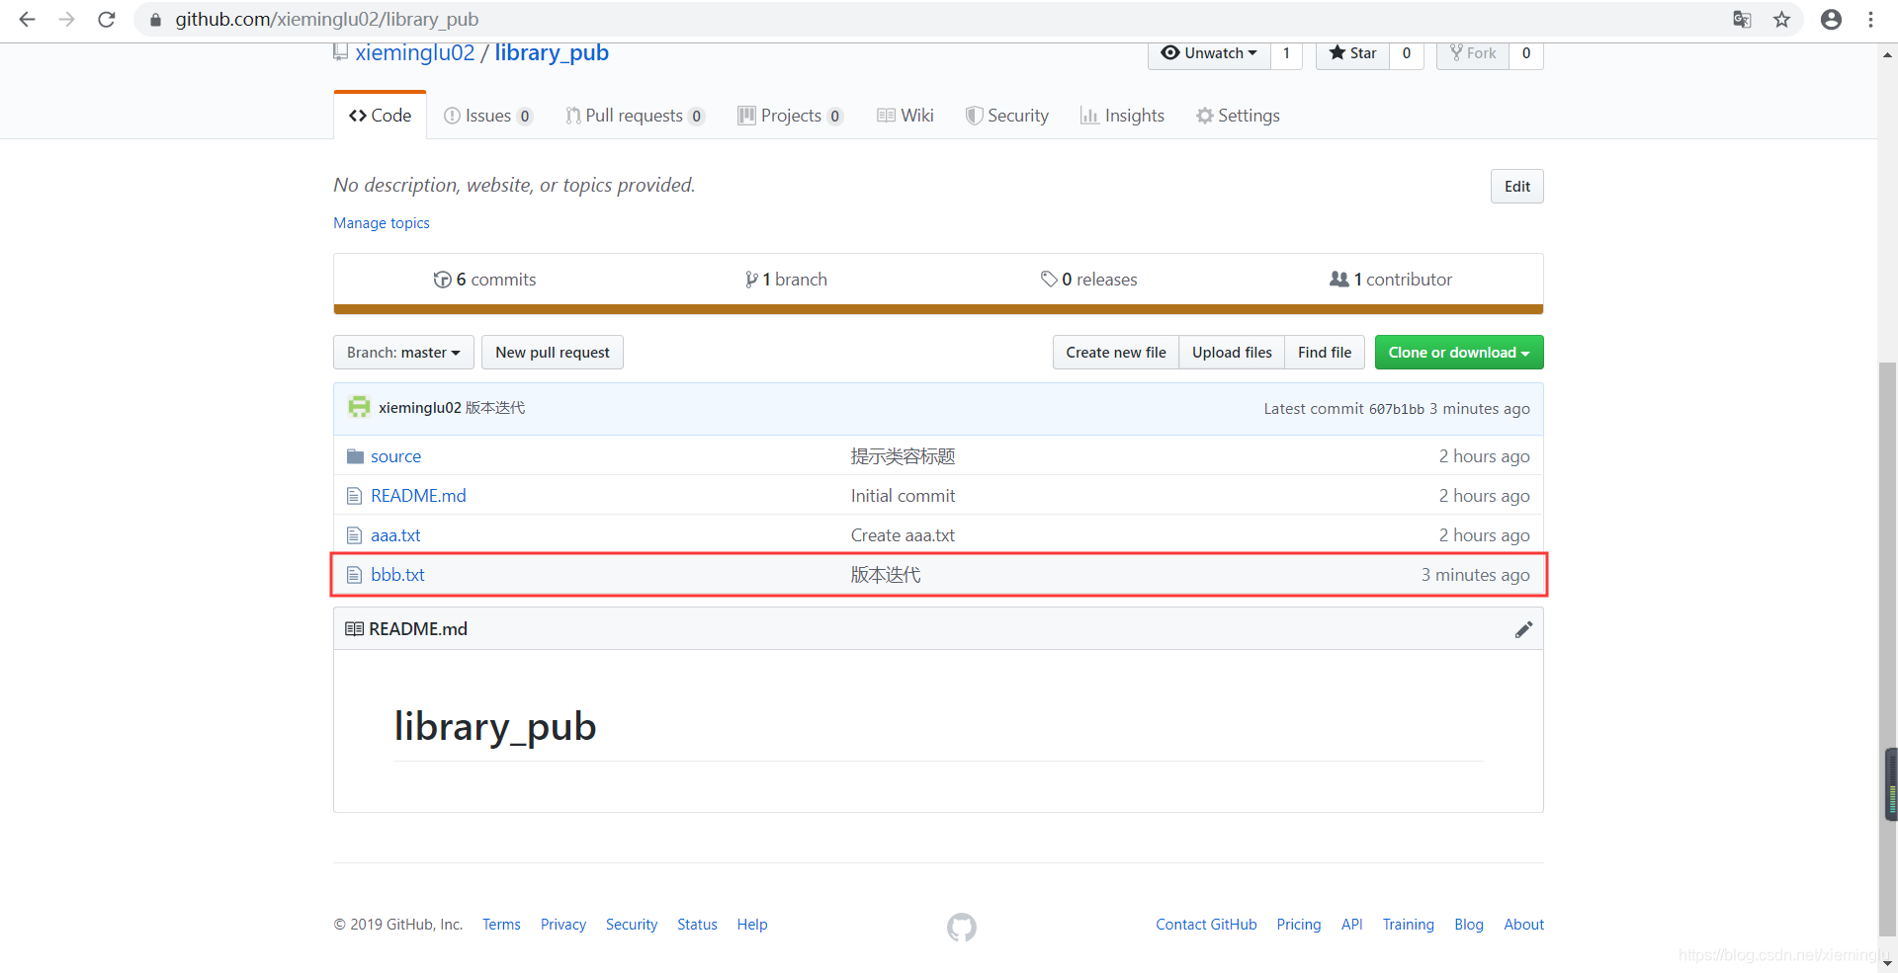1898x973 pixels.
Task: Edit README with the pencil icon
Action: coord(1523,629)
